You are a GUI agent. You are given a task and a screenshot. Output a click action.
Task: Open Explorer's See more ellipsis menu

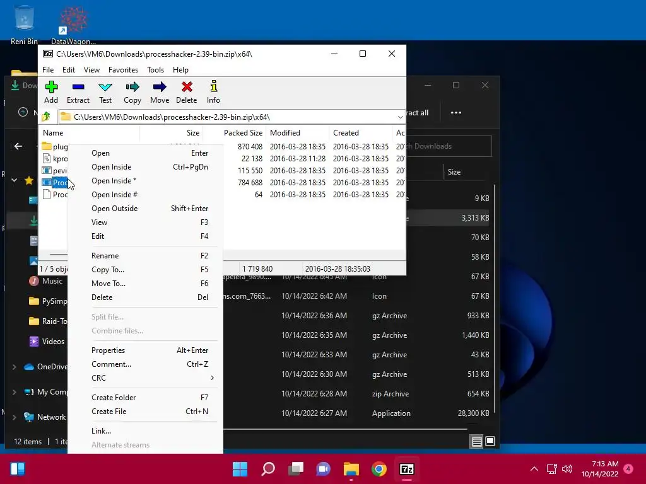tap(456, 113)
